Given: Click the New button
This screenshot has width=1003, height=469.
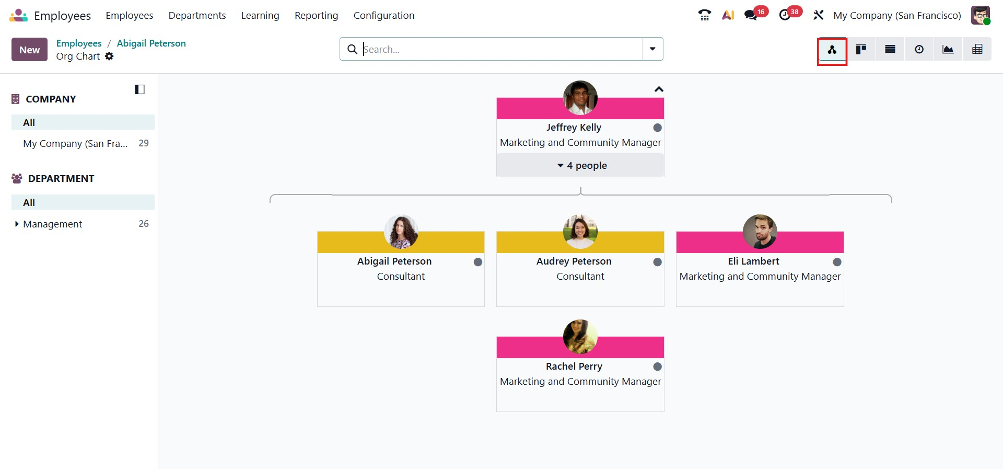Looking at the screenshot, I should pos(29,50).
